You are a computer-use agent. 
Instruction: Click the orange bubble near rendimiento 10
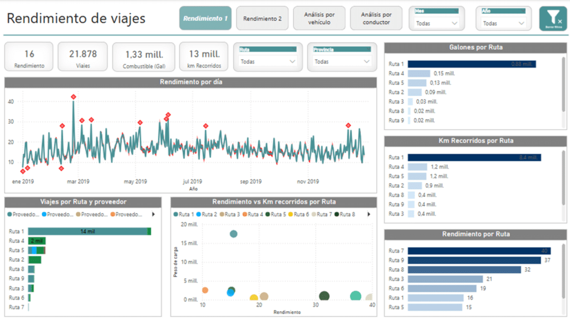coord(205,290)
